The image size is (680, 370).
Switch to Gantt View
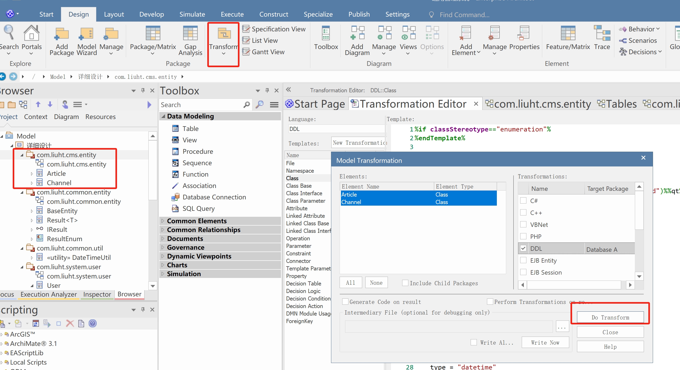pyautogui.click(x=263, y=52)
